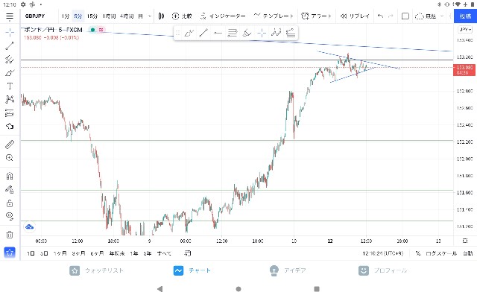
Task: Select brush tool in floating favorites toolbar
Action: coord(189,33)
